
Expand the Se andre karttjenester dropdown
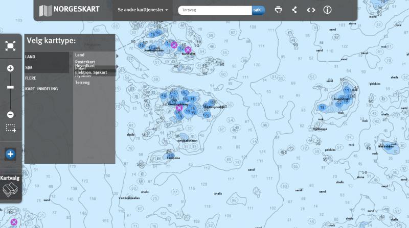click(x=143, y=10)
